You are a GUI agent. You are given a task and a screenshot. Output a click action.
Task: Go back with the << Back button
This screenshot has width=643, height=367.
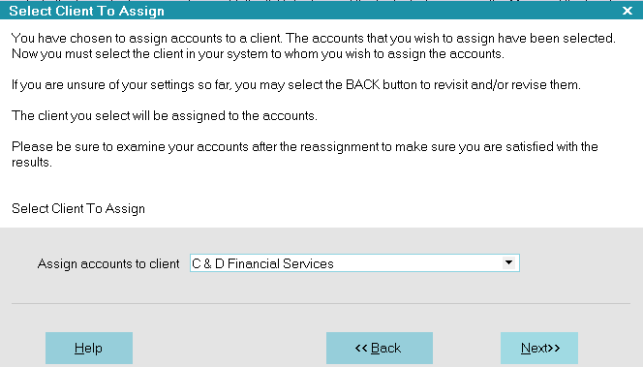[x=380, y=348]
